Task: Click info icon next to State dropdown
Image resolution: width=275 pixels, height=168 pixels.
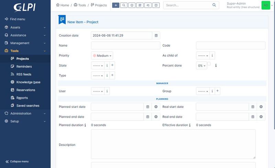Action: click(x=107, y=65)
